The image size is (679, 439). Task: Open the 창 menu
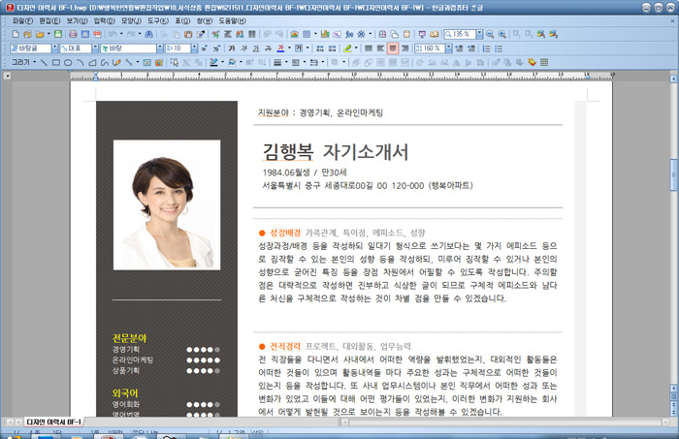pyautogui.click(x=205, y=20)
